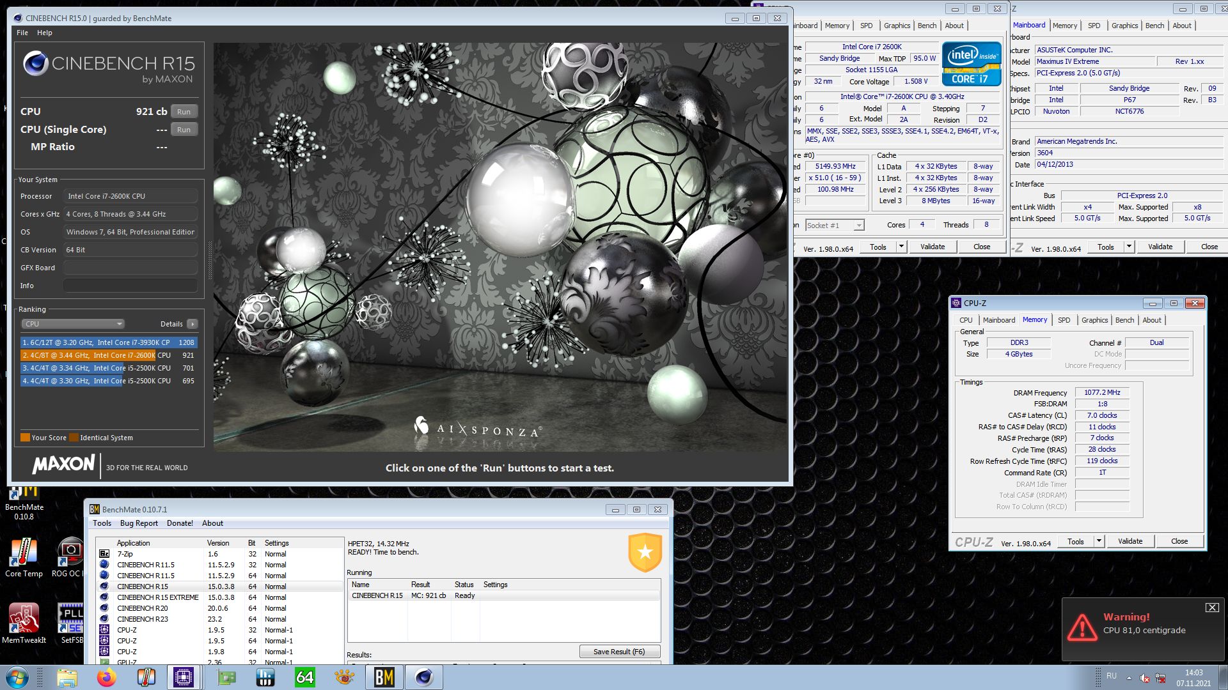Switch to the CPU-Z taskbar icon
Screen dimensions: 1228x690
[184, 677]
